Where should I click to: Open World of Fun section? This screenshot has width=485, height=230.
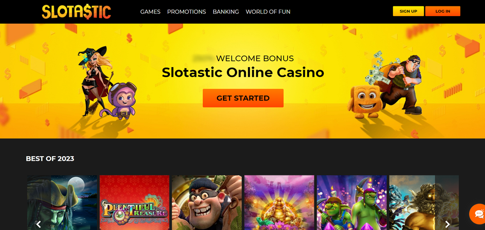click(x=268, y=12)
